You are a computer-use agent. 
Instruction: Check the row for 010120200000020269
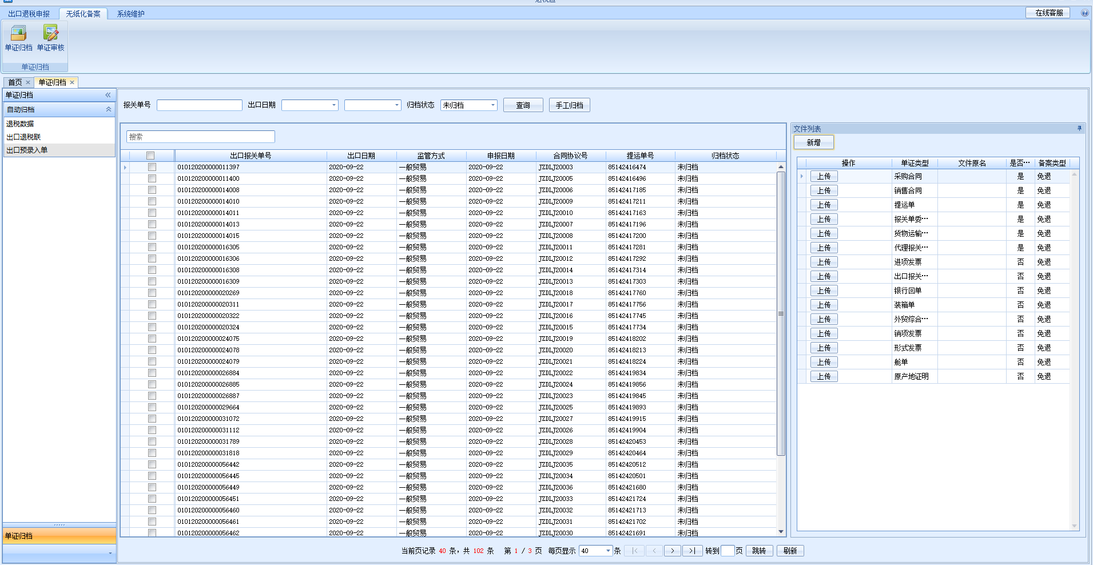(152, 293)
